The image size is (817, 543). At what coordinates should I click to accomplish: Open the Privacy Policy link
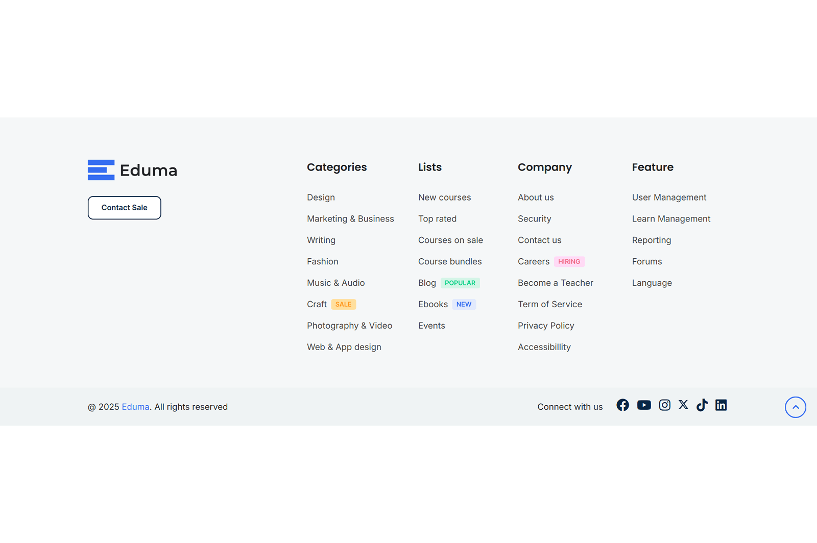546,326
